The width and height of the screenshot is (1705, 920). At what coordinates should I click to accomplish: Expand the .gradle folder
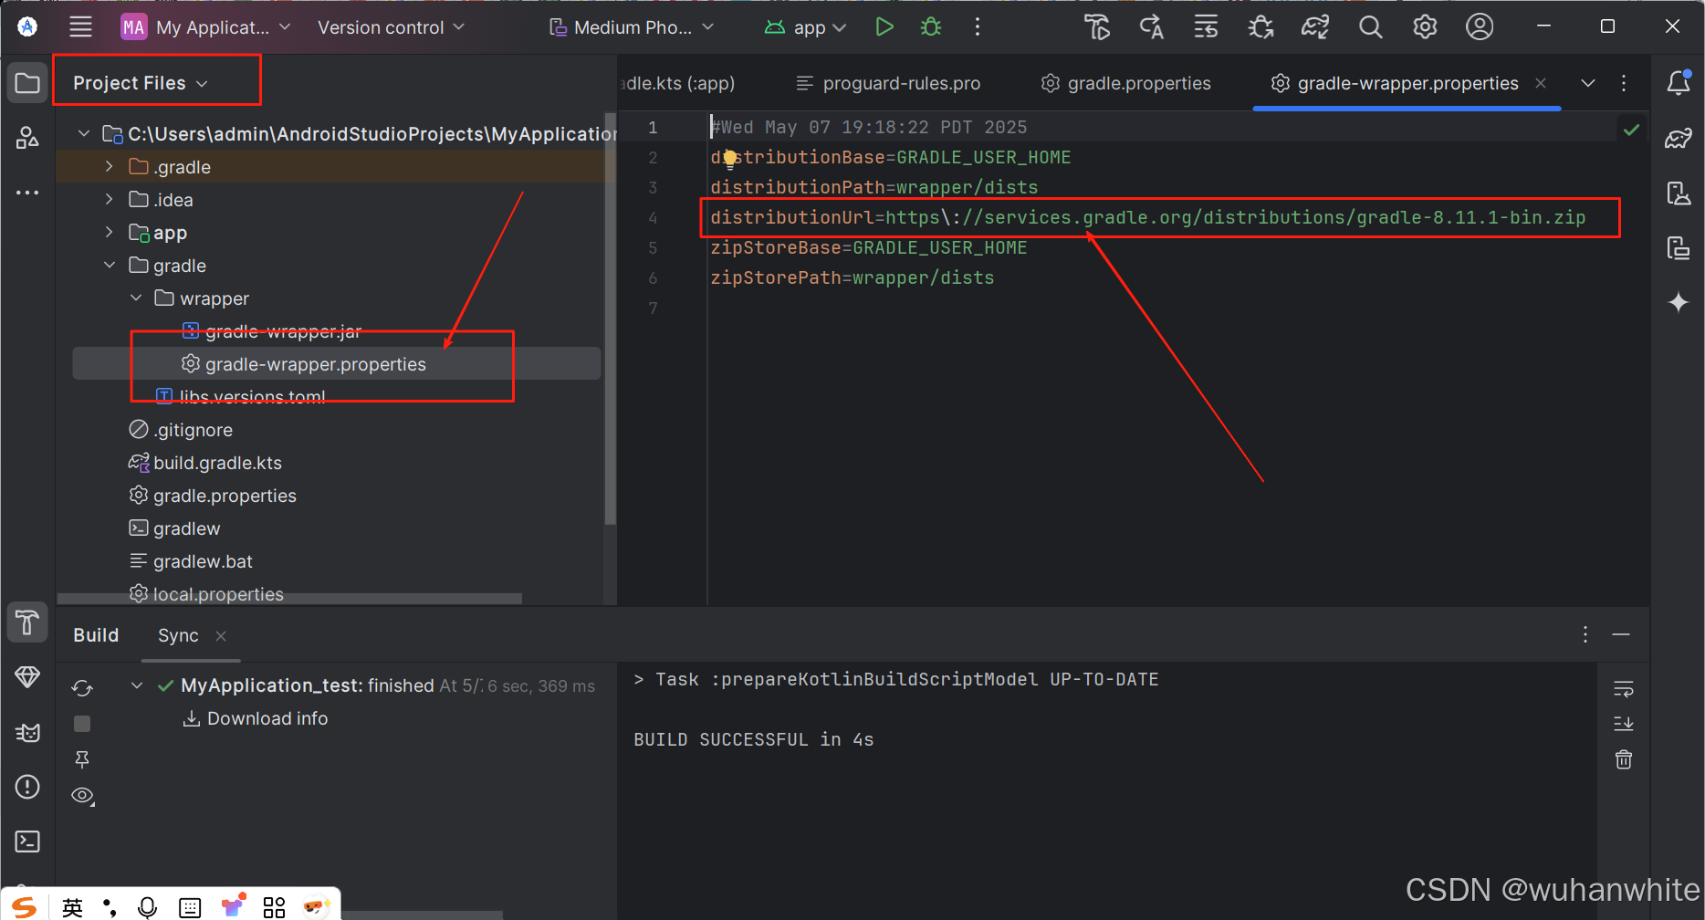(x=109, y=166)
